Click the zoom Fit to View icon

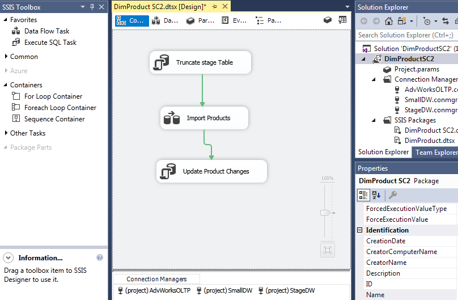click(328, 250)
